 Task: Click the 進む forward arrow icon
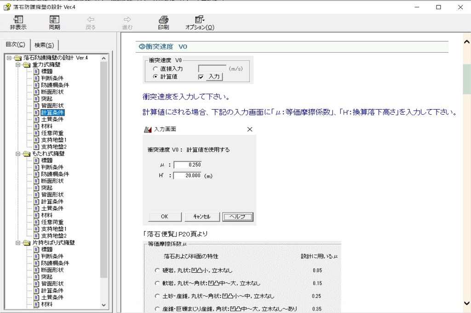pos(127,20)
